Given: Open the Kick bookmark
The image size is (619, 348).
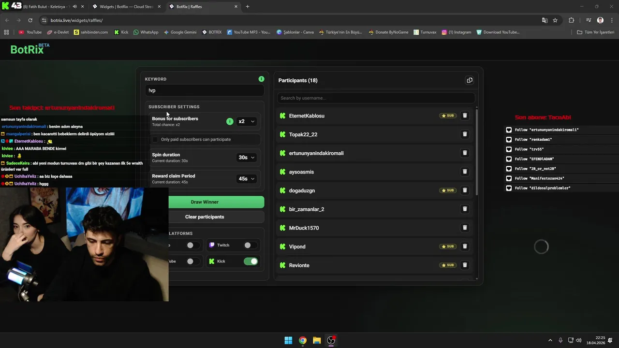Looking at the screenshot, I should (121, 32).
